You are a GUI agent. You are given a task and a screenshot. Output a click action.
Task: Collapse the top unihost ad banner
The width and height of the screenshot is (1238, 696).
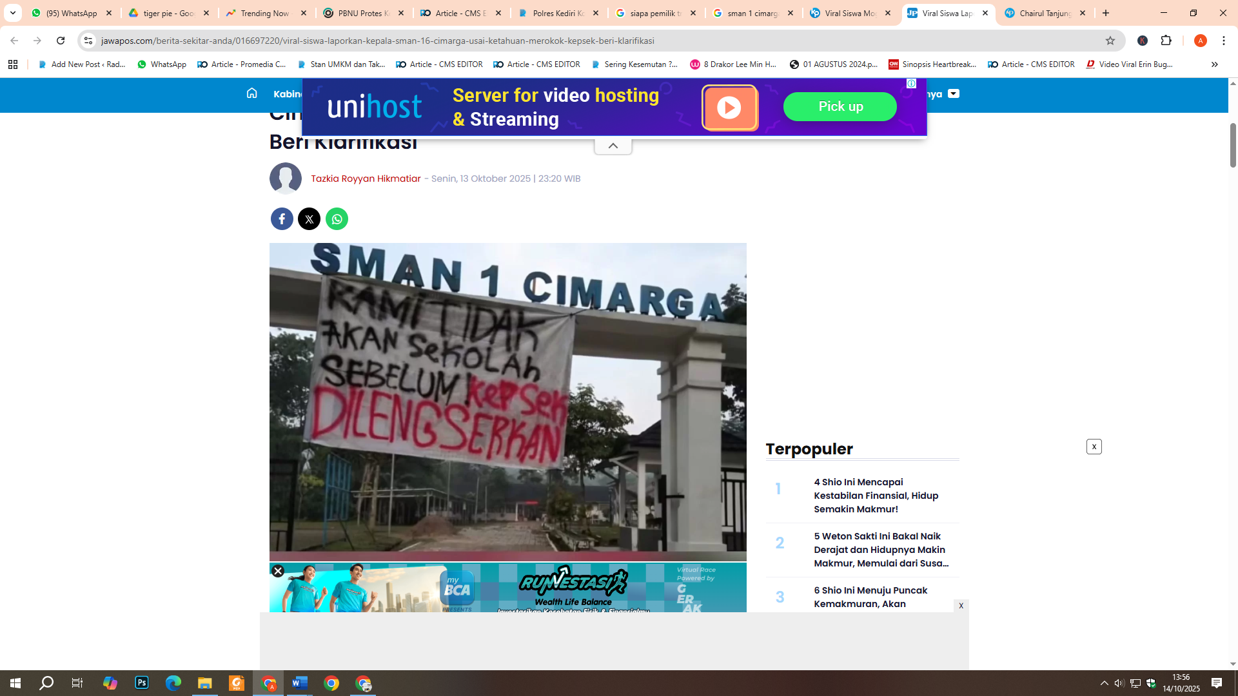613,146
